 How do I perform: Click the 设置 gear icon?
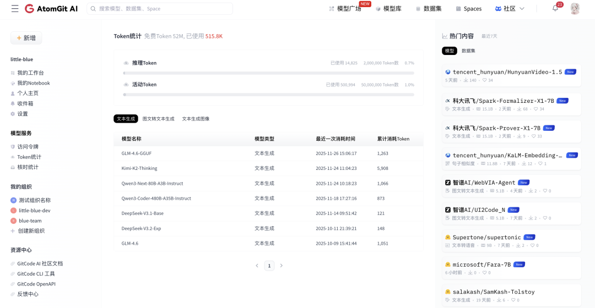tap(13, 114)
